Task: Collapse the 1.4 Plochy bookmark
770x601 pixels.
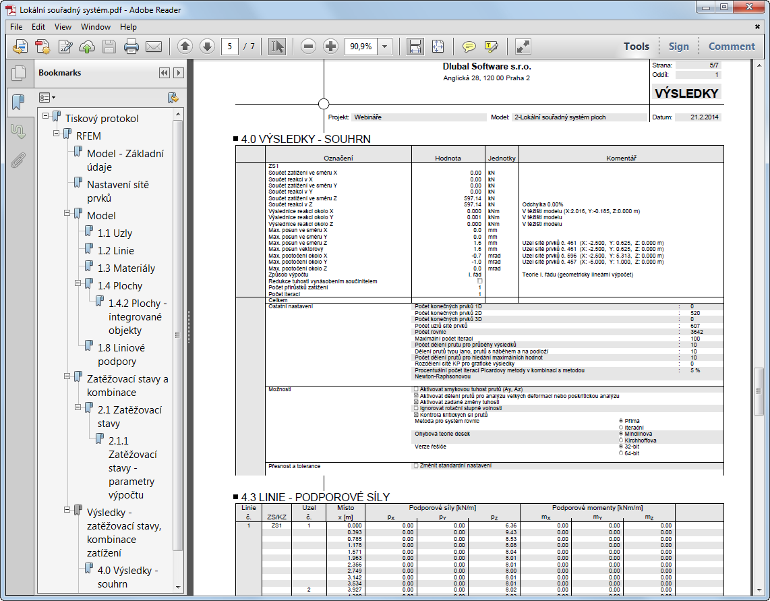Action: [78, 283]
